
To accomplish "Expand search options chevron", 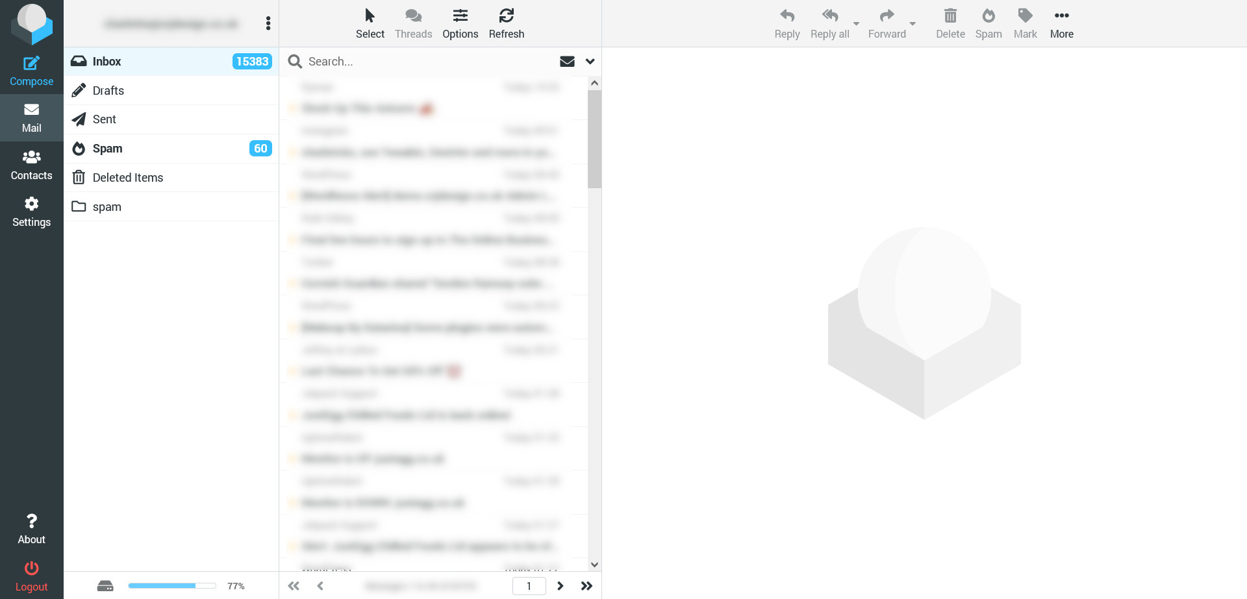I will pyautogui.click(x=590, y=61).
